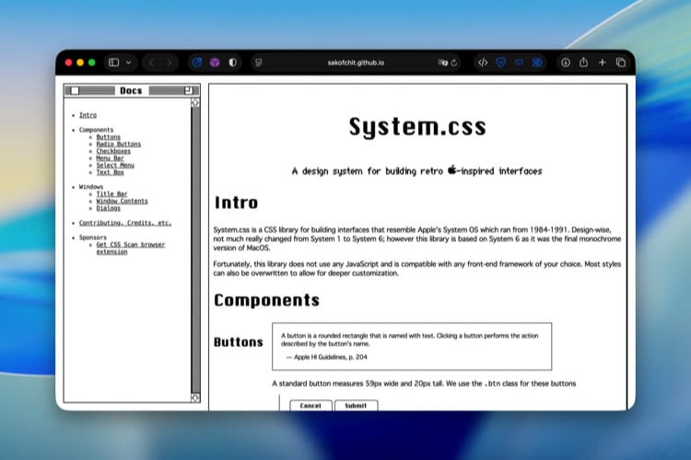Open the code brackets developer extension
The image size is (691, 460).
coord(482,63)
